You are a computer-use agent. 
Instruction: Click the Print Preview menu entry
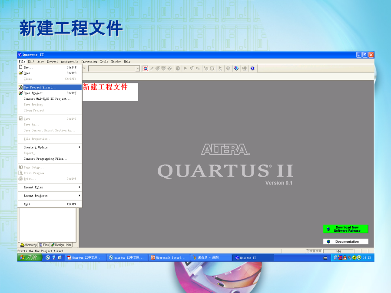tap(50, 173)
